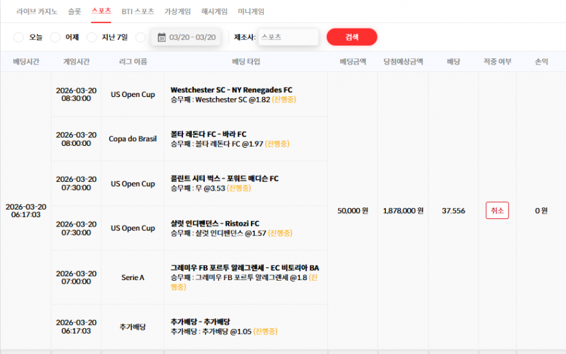
Task: Click the 배당 column header
Action: tap(453, 62)
